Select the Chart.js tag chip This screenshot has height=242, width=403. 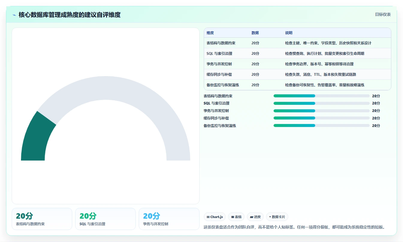215,217
